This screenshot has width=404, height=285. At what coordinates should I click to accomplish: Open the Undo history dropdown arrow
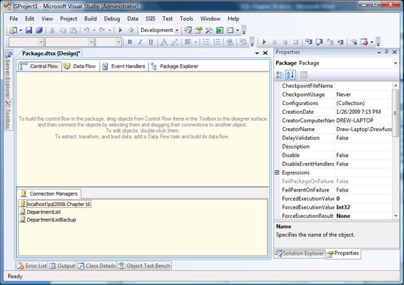94,30
